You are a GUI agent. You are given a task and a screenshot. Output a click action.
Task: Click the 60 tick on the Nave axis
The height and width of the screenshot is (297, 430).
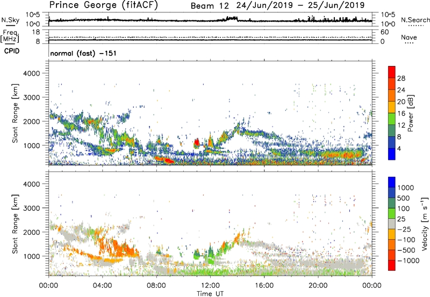[x=384, y=32]
